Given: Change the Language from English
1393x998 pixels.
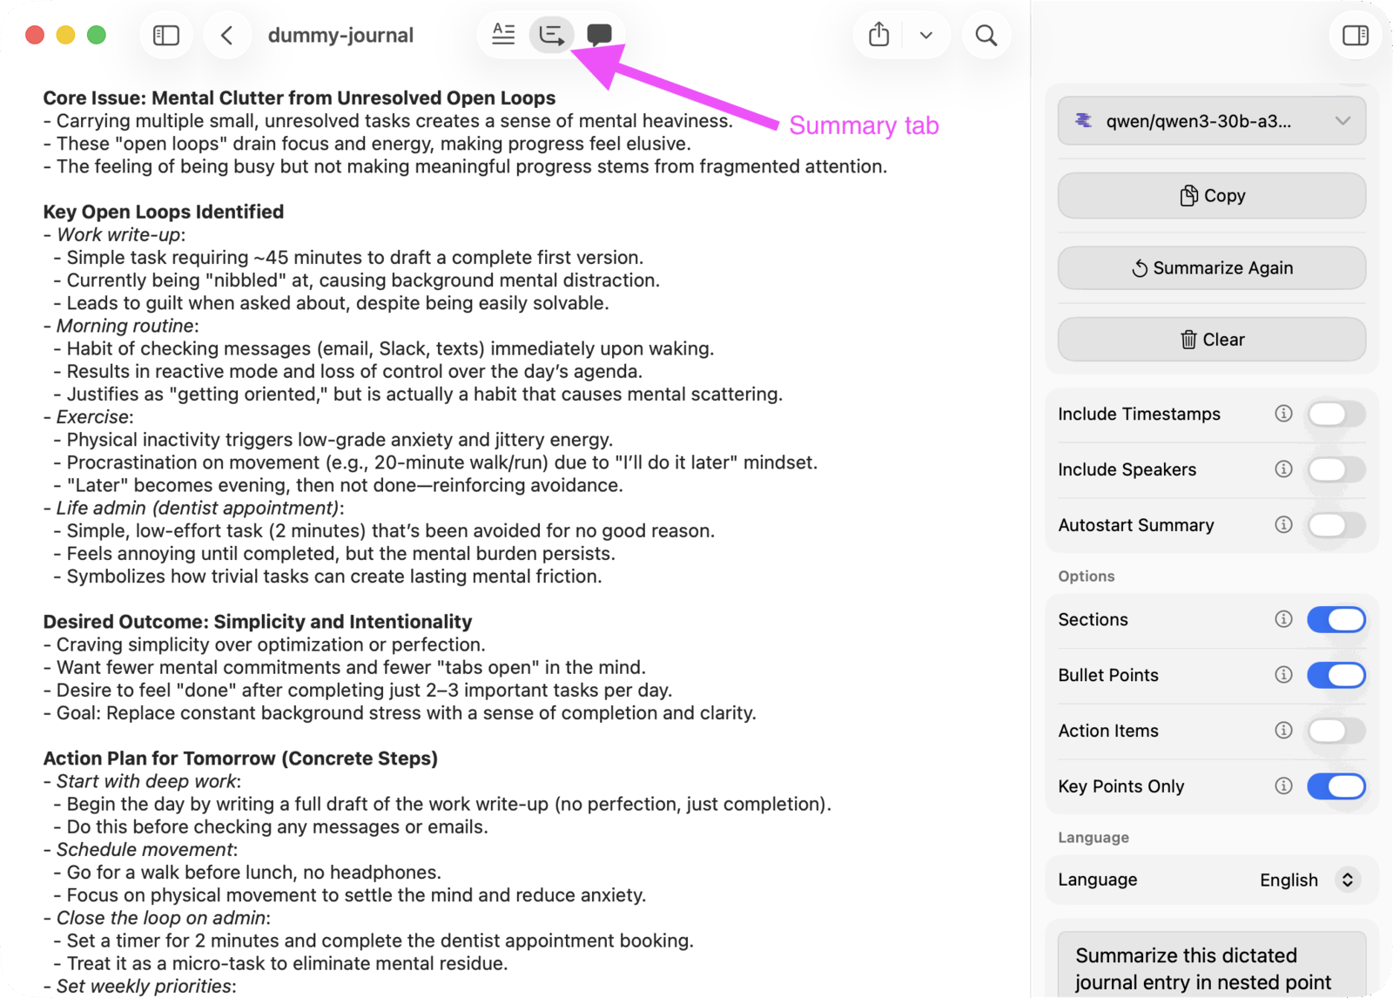Looking at the screenshot, I should pos(1303,880).
